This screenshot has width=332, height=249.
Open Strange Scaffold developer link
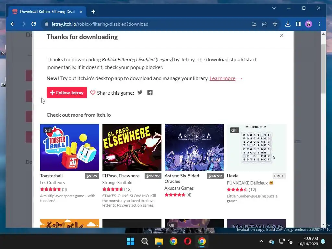click(117, 183)
